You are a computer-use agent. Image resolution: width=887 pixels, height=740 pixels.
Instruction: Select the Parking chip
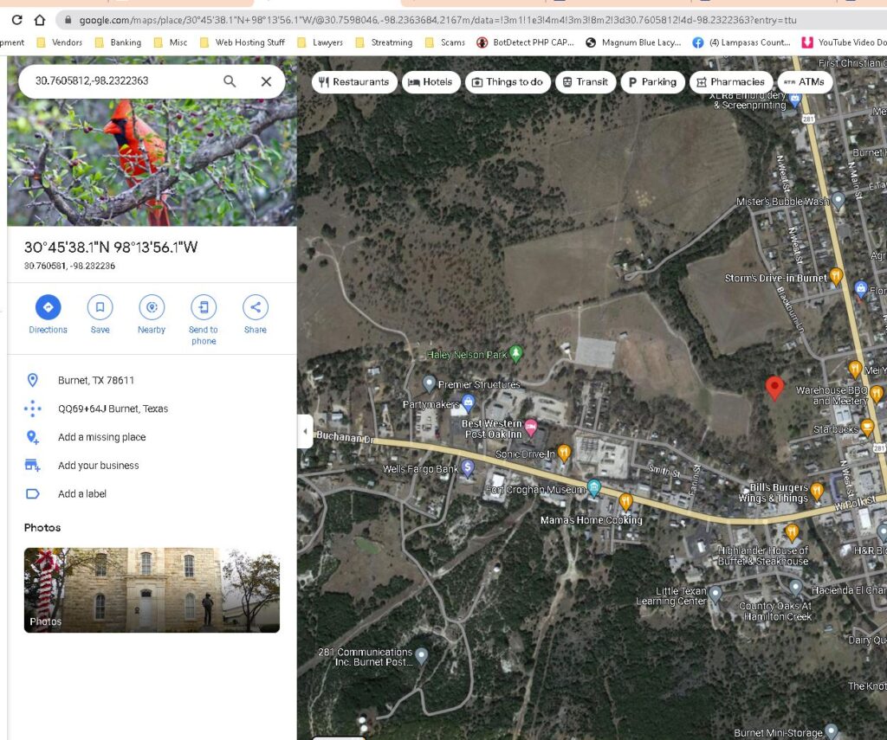click(x=652, y=82)
